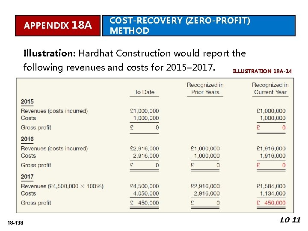
Task: Click 2015 Revenues (costs incurred) row label
Action: (54, 111)
